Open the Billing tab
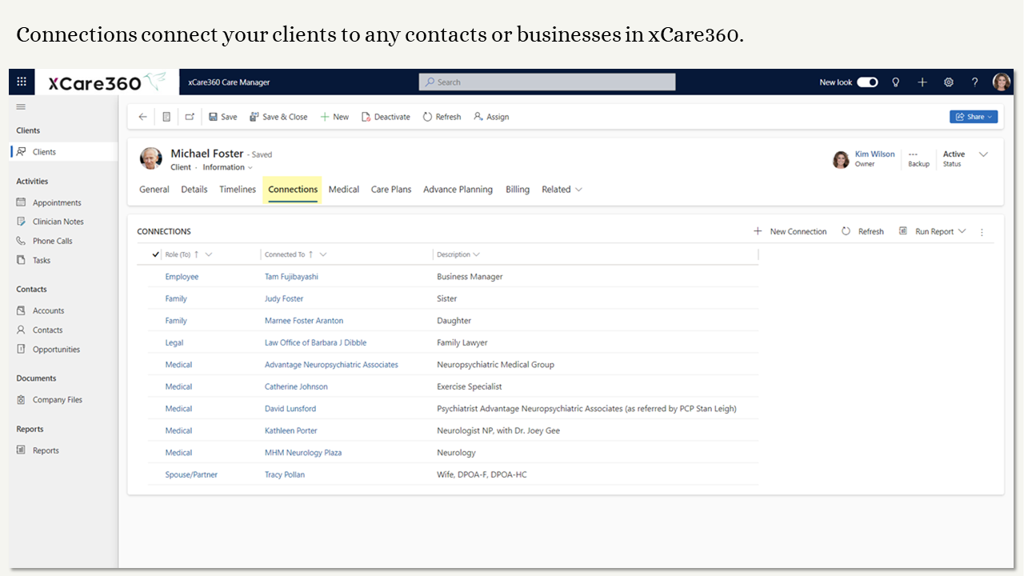The width and height of the screenshot is (1024, 576). pyautogui.click(x=518, y=190)
